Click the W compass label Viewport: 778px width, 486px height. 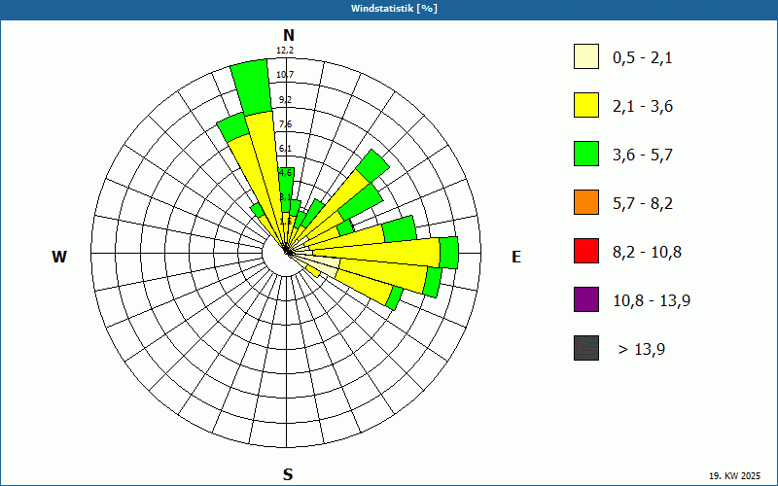[x=59, y=257]
